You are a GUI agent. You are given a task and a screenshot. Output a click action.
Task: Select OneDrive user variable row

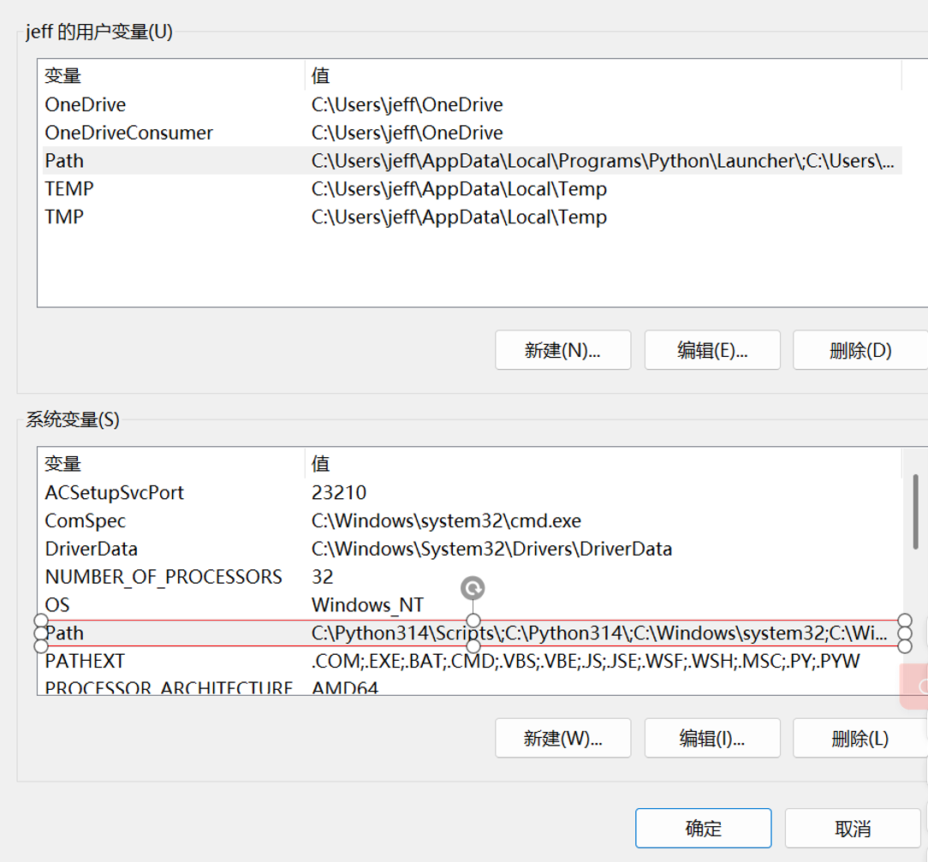(x=473, y=104)
